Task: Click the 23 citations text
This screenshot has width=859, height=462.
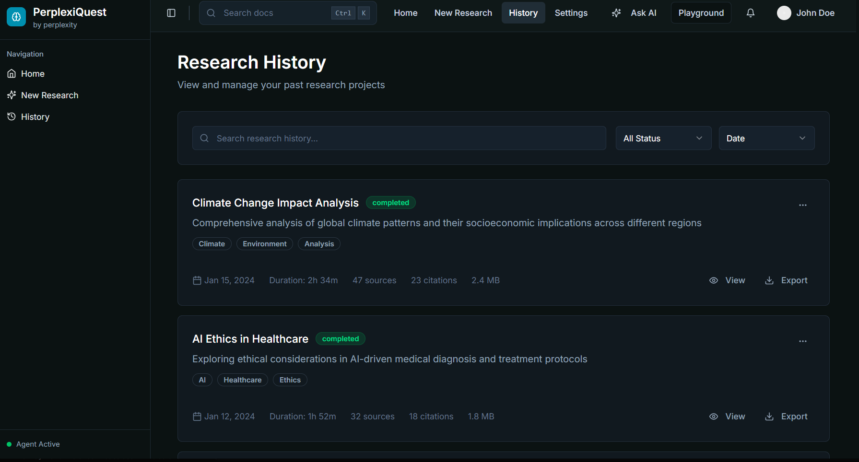Action: [434, 280]
